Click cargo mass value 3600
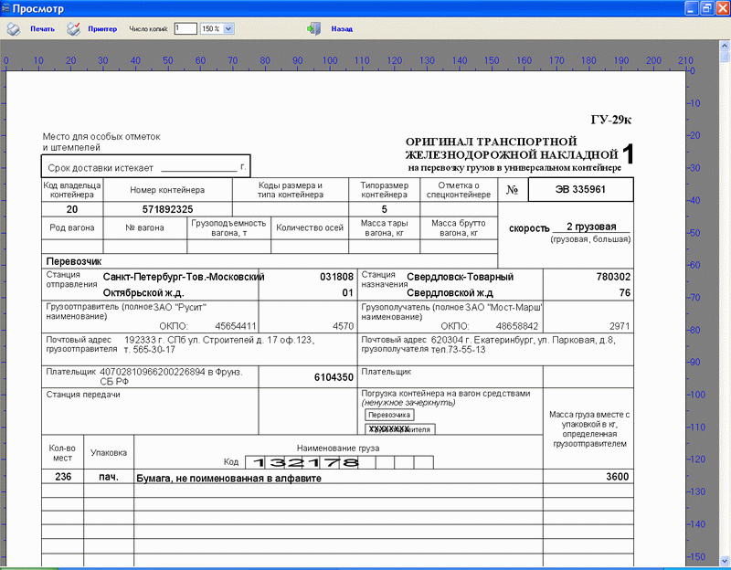 pos(618,476)
